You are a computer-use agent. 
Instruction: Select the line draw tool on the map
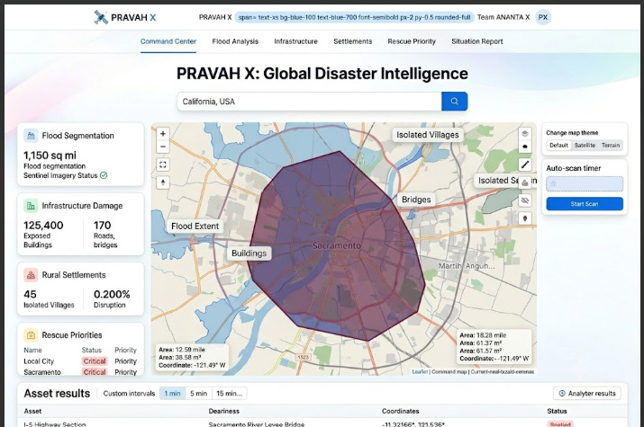(x=525, y=165)
